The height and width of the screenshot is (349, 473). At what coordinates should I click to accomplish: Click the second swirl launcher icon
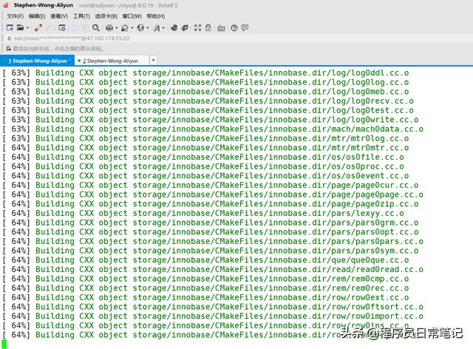pos(185,28)
